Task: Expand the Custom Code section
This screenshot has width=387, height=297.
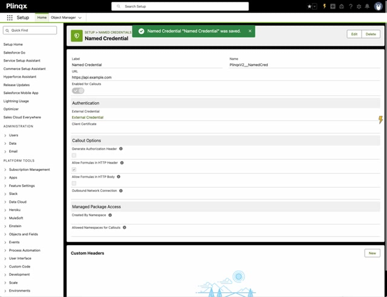Action: click(5, 267)
